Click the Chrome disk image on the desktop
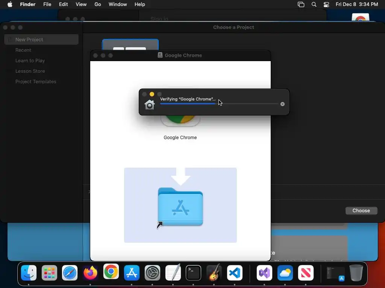The width and height of the screenshot is (385, 288). click(361, 17)
